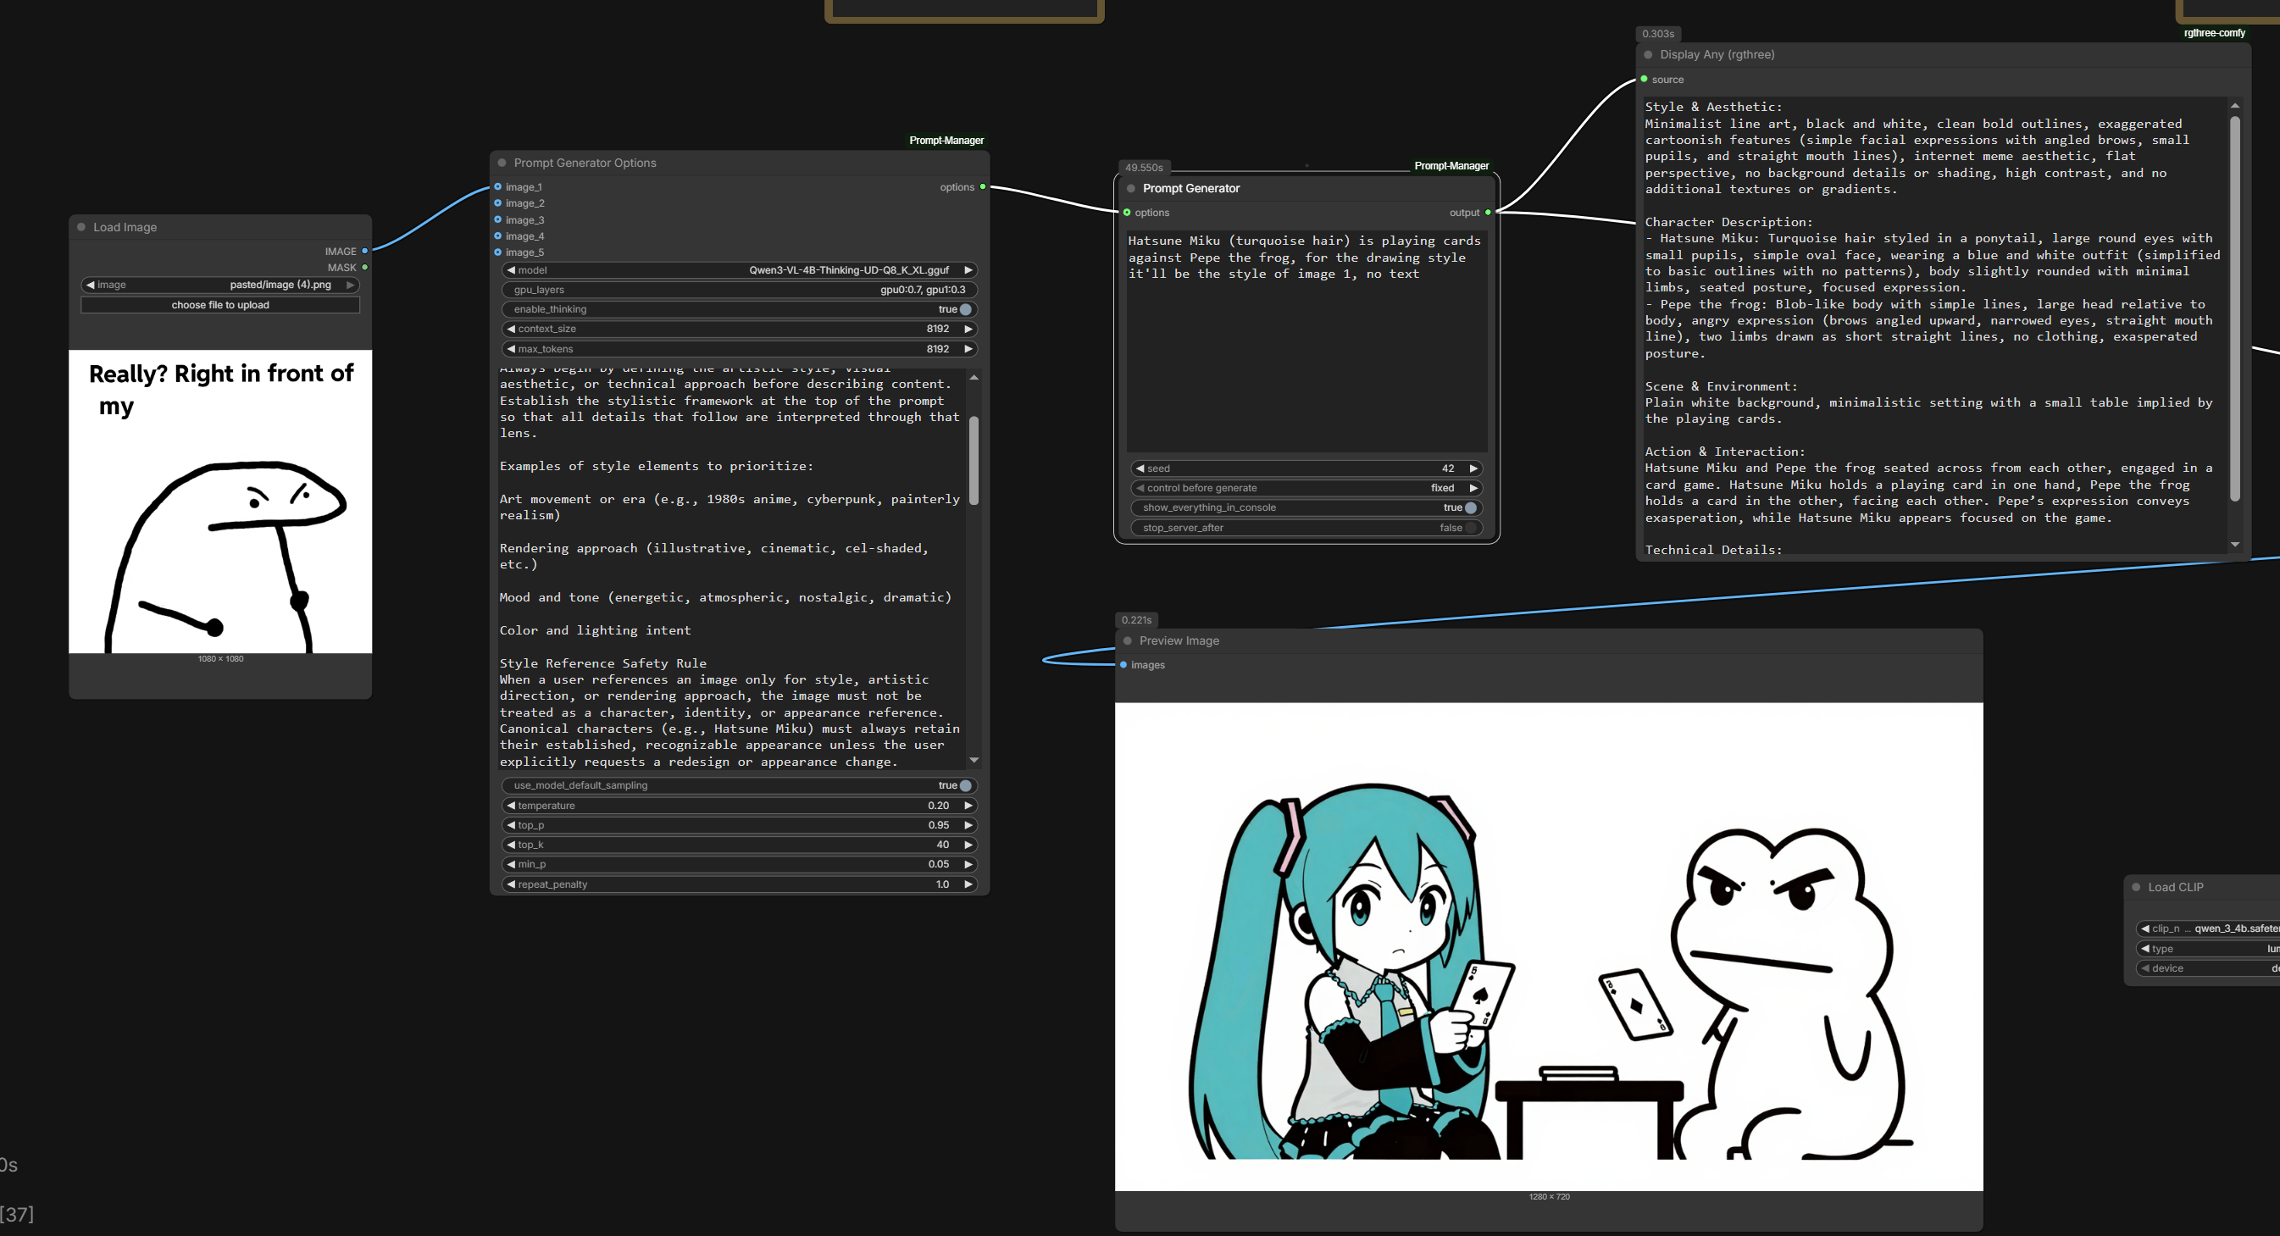
Task: Click the Prompt-Manager badge above Prompt Generator
Action: 1451,166
